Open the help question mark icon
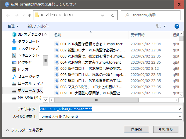Screen dimensions: 186x139 (x=176, y=26)
